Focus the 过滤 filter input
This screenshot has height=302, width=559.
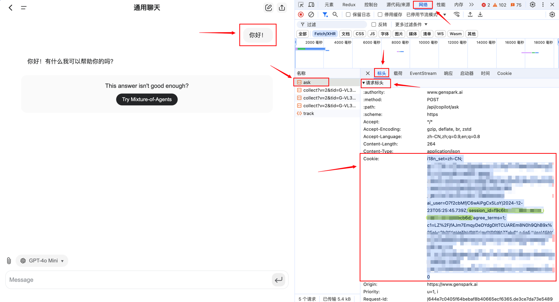pyautogui.click(x=332, y=24)
